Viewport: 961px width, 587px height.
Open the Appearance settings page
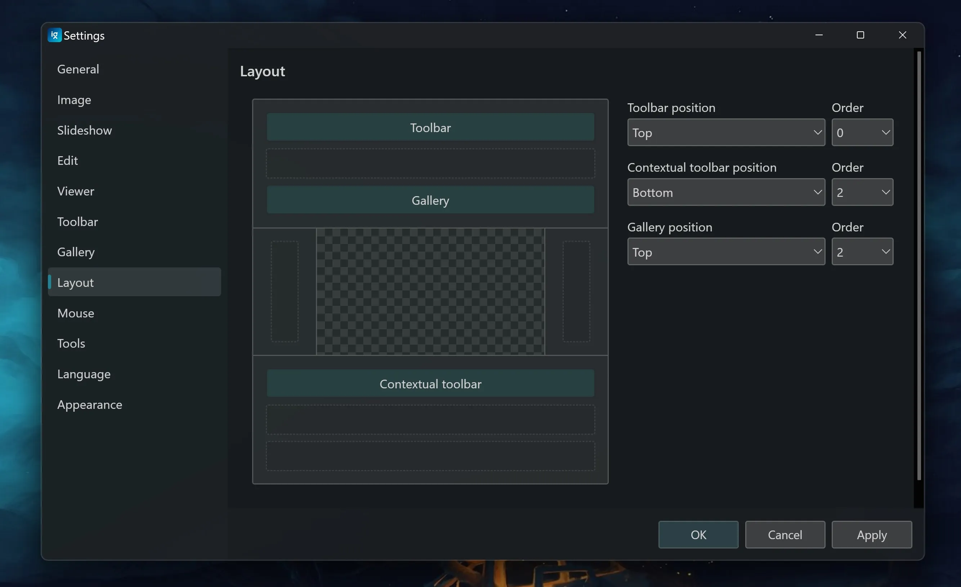click(90, 405)
